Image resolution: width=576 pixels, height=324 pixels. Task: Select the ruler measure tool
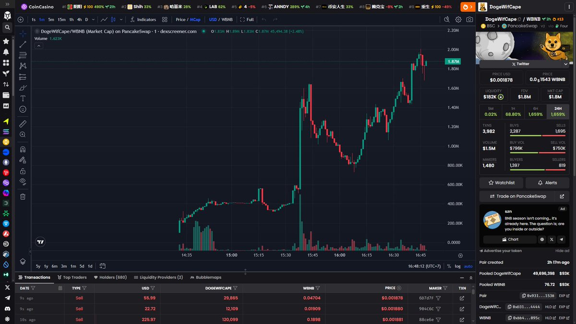23,124
